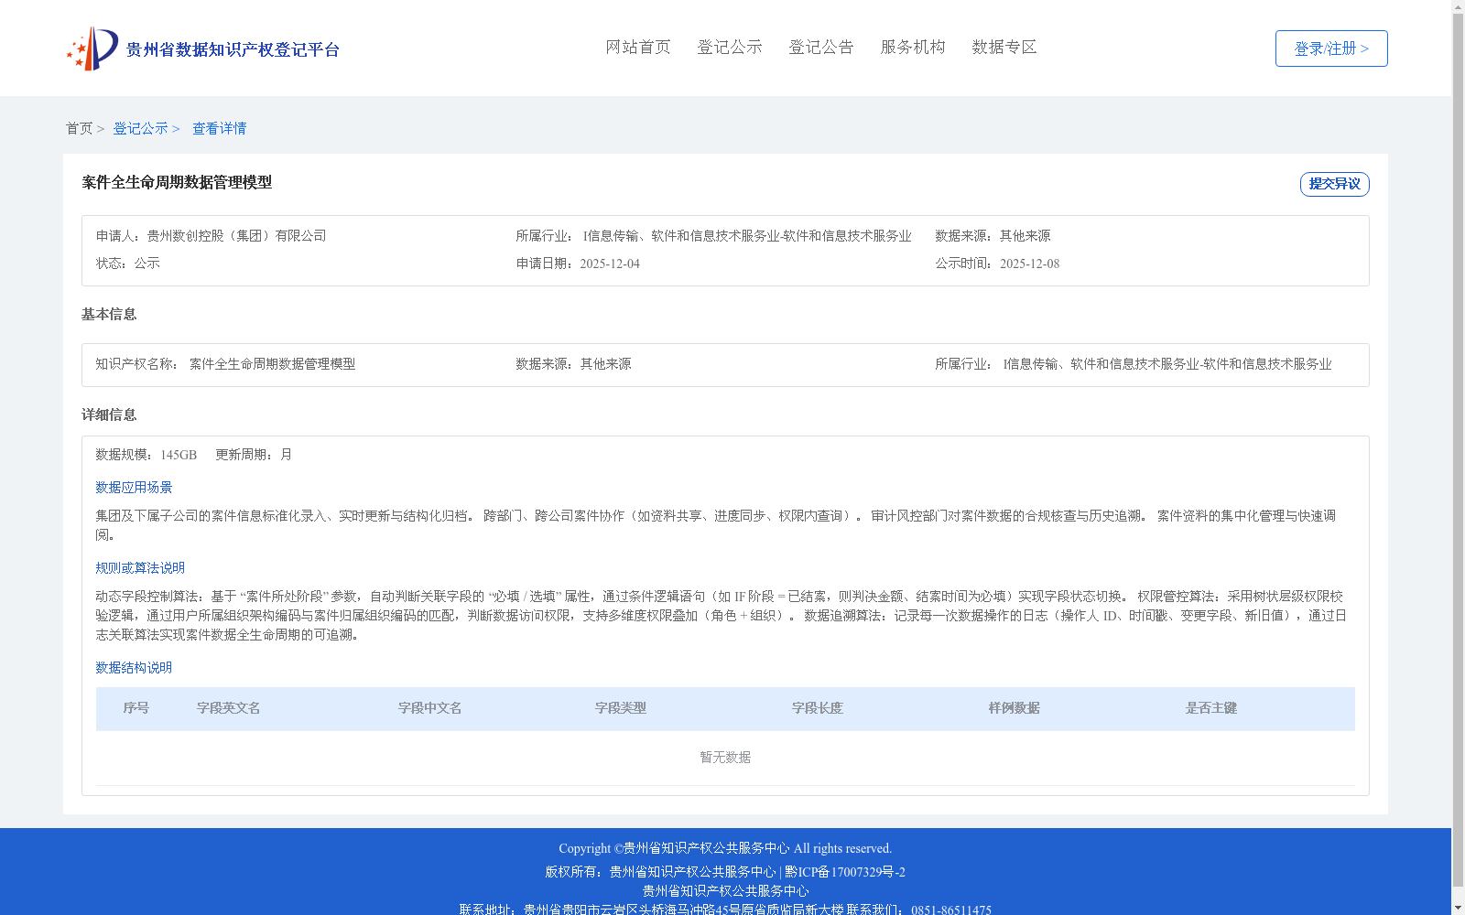Image resolution: width=1465 pixels, height=915 pixels.
Task: Open the 登记公示 navigation item
Action: [730, 48]
